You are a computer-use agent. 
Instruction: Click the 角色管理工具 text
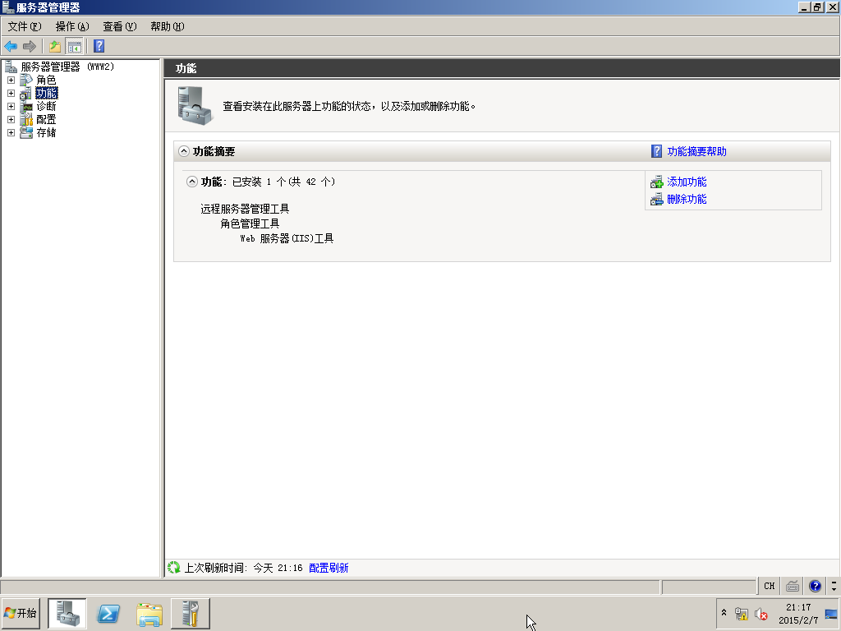click(250, 223)
